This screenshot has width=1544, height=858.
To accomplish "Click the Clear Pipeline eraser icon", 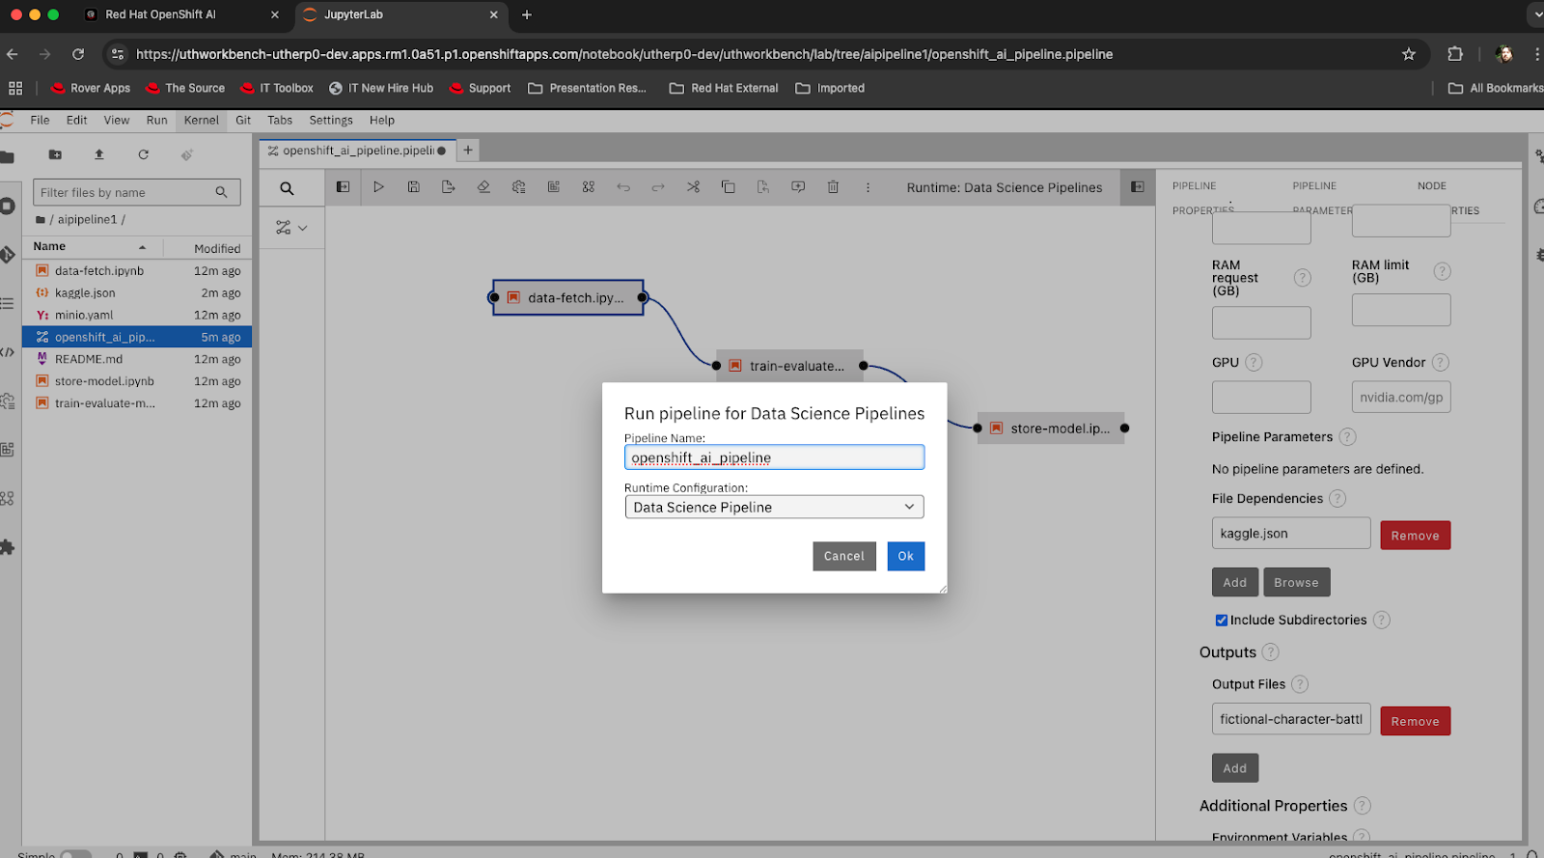I will pyautogui.click(x=483, y=187).
